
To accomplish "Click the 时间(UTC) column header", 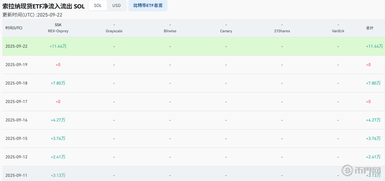I will click(14, 28).
